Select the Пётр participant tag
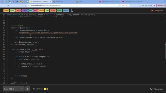166x93 pixels. coord(47,11)
